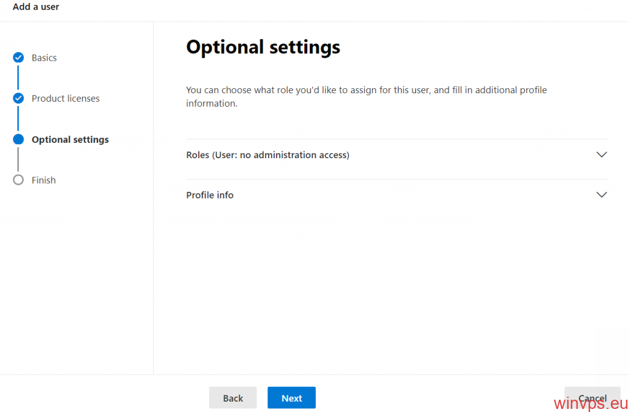The image size is (628, 412).
Task: Jump to the Finish step label
Action: pyautogui.click(x=44, y=180)
